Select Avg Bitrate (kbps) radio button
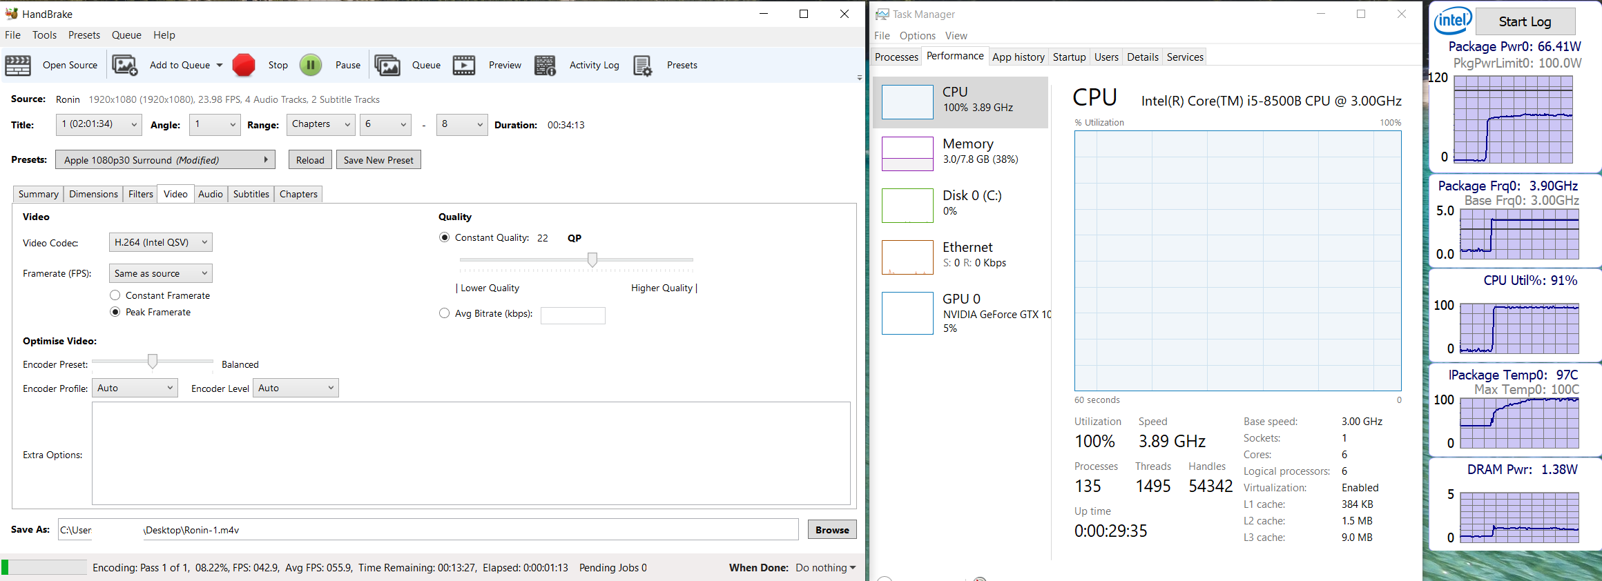1602x581 pixels. coord(445,313)
